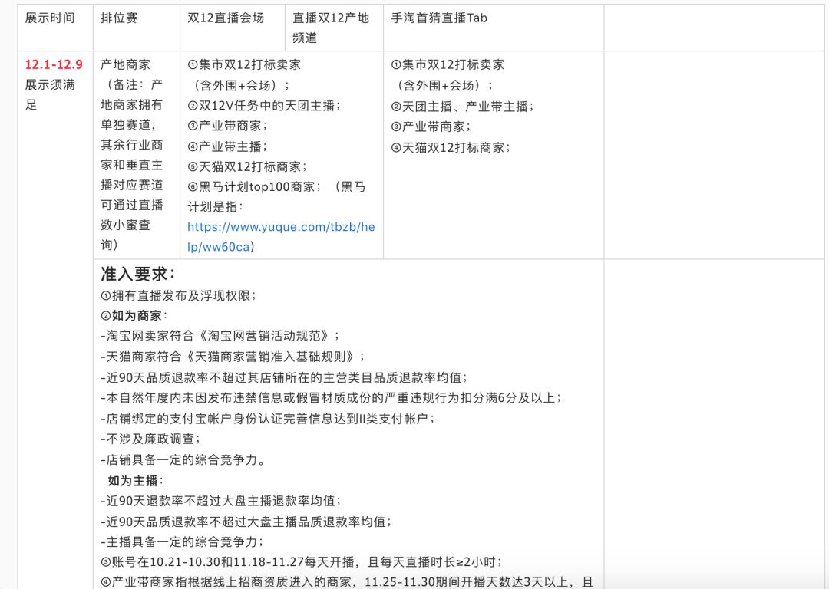
Task: Click the 准入要求 heading
Action: [137, 274]
